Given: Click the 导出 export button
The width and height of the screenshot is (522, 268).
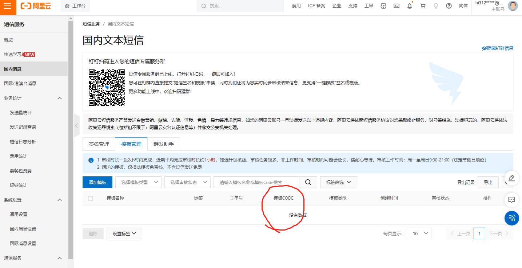Looking at the screenshot, I should coord(488,183).
